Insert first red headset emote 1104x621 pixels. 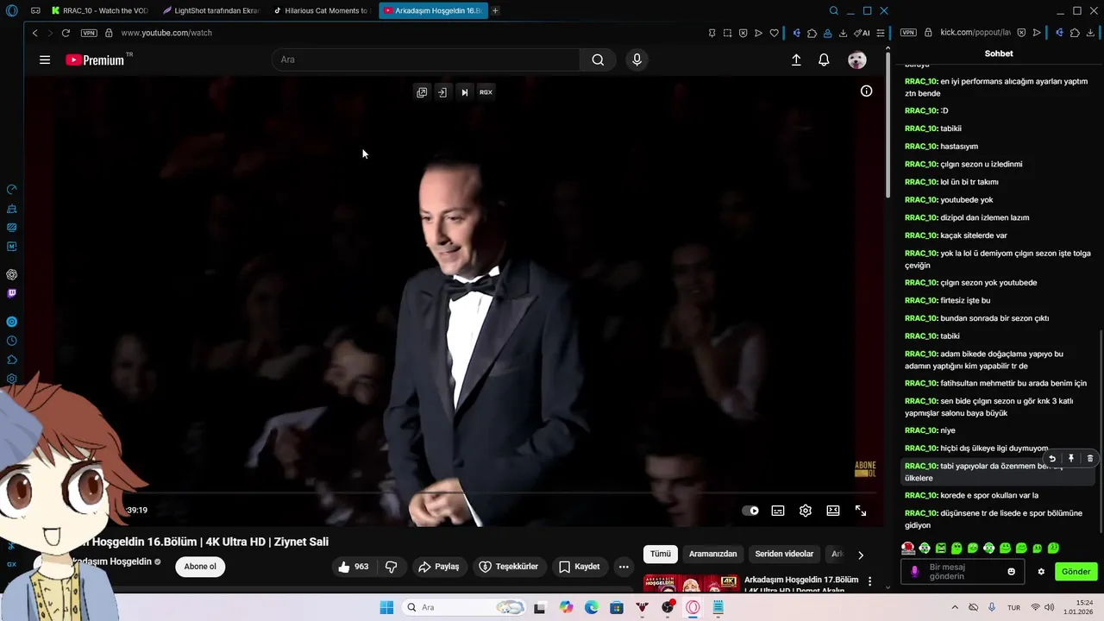pyautogui.click(x=908, y=548)
